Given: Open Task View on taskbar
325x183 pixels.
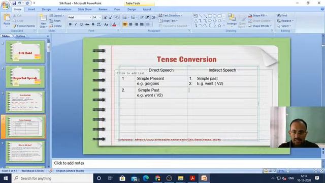Looking at the screenshot, I should pyautogui.click(x=110, y=178).
